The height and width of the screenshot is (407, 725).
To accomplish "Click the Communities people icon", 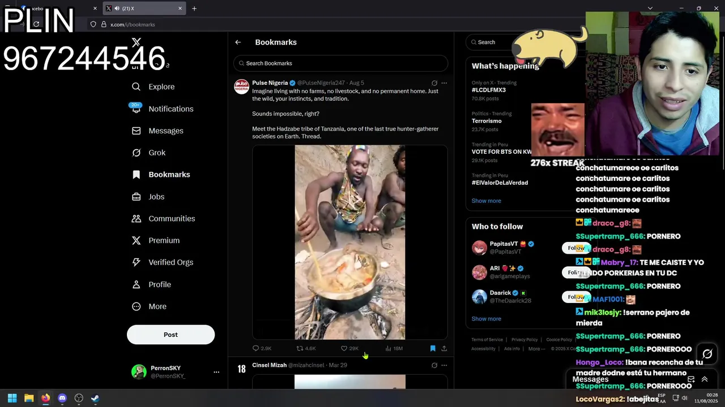I will 136,218.
